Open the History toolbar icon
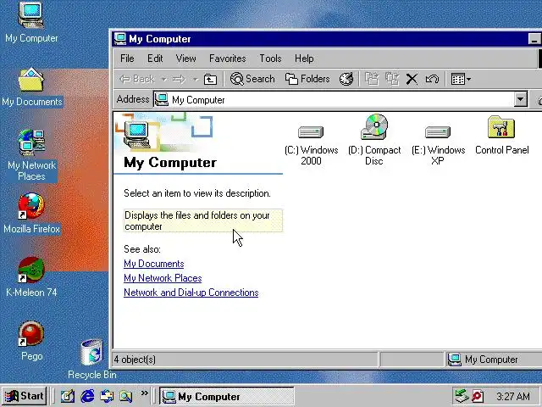The width and height of the screenshot is (542, 407). coord(346,79)
